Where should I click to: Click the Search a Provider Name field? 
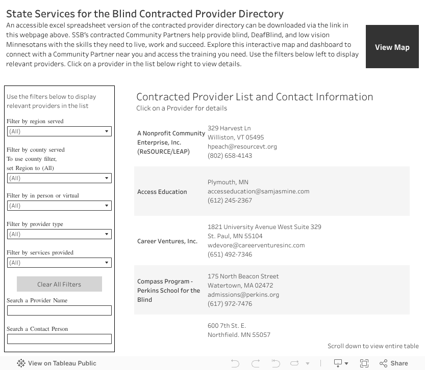tap(59, 310)
